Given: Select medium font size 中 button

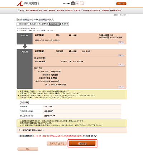Looking at the screenshot, I should 77,4.
